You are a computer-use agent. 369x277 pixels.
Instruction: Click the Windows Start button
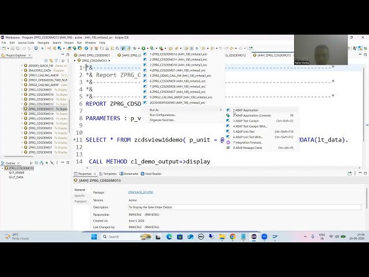(94, 237)
